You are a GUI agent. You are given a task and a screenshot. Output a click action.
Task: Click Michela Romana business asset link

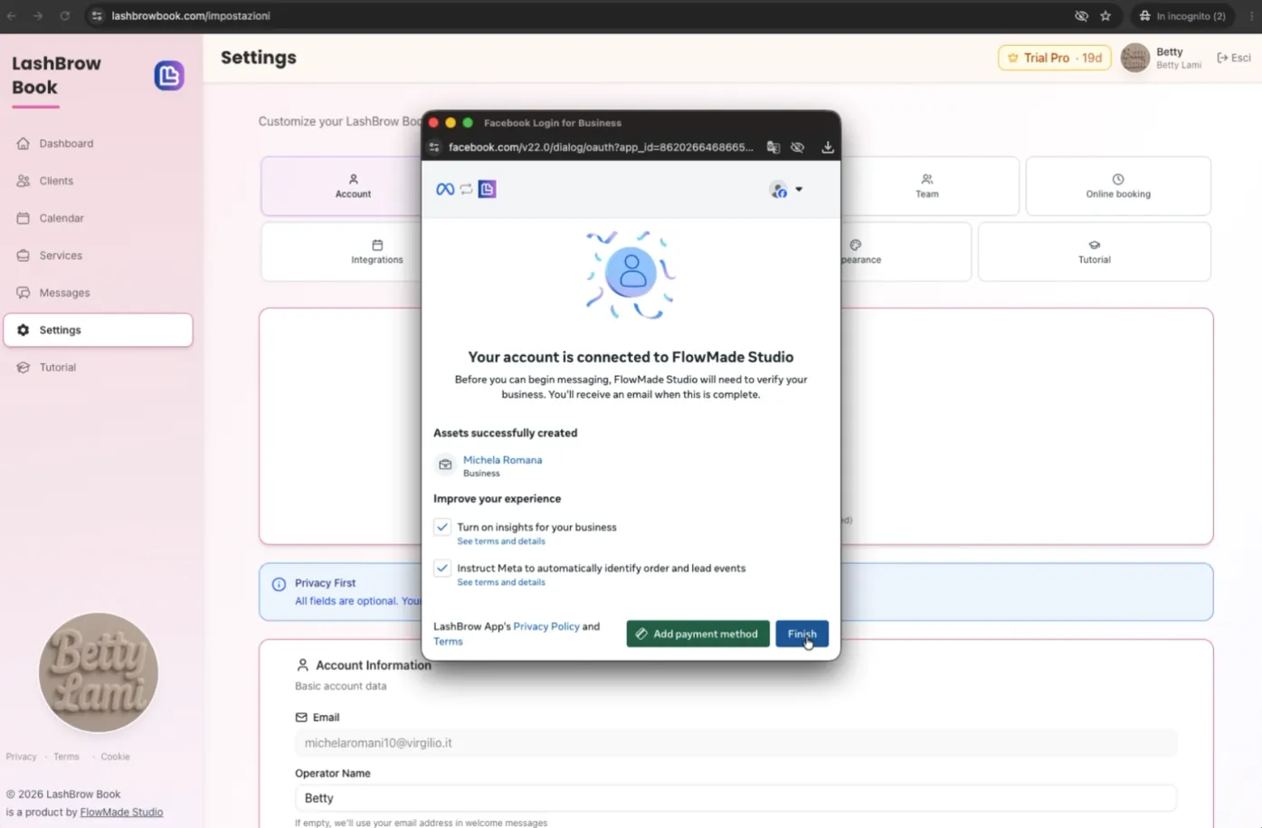(x=502, y=460)
